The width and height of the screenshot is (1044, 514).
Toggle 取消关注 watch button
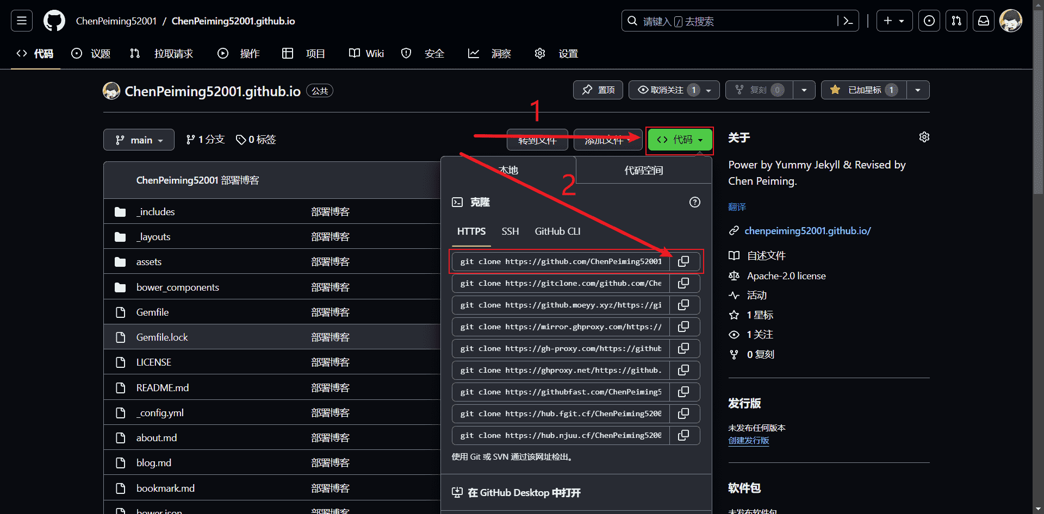674,90
